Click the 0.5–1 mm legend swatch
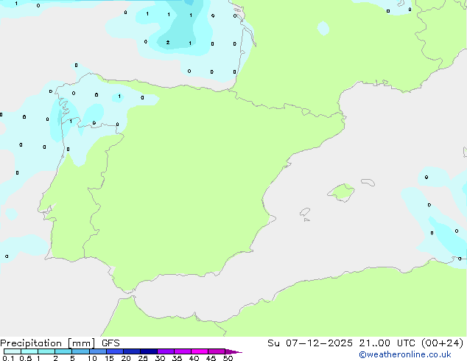 [x=29, y=351]
